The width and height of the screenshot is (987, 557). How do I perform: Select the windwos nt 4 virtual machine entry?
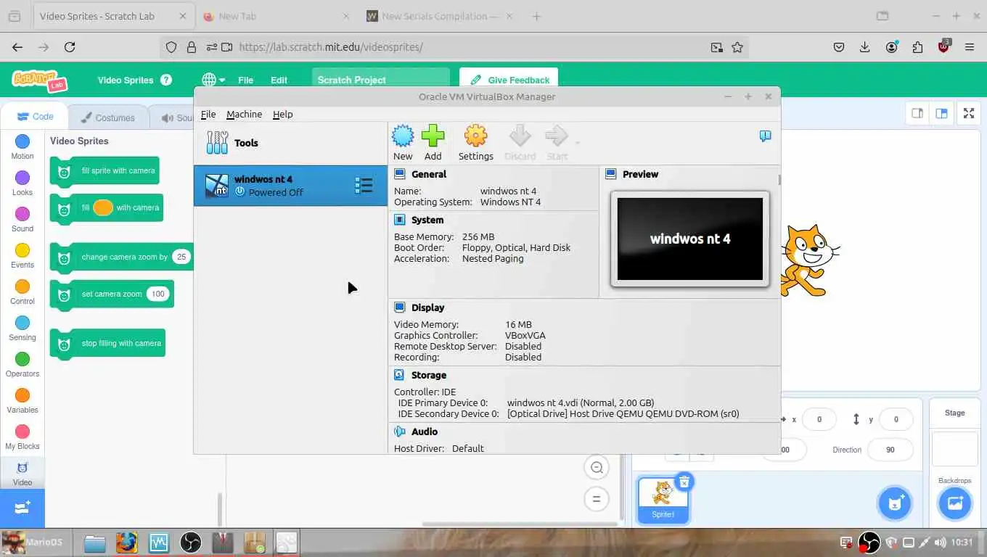[290, 186]
